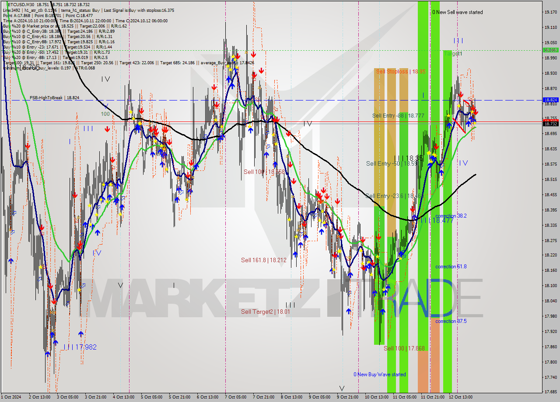Viewport: 560px width, 402px height.
Task: Select the FSB-HighToBreak | 18.824 label
Action: [55, 98]
